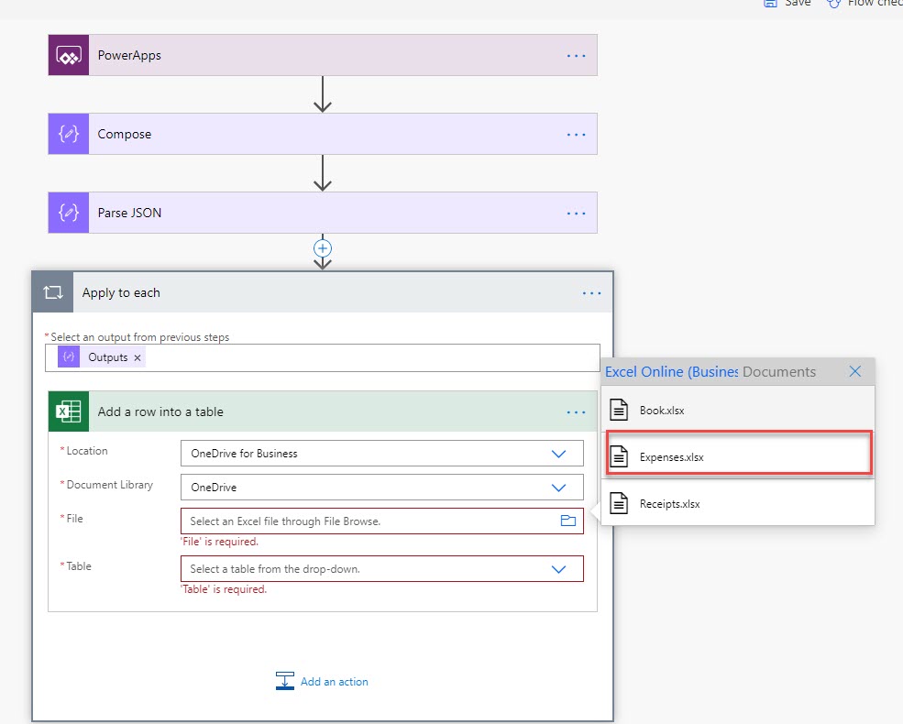The width and height of the screenshot is (903, 724).
Task: Open Apply to each ellipsis menu
Action: pyautogui.click(x=591, y=293)
